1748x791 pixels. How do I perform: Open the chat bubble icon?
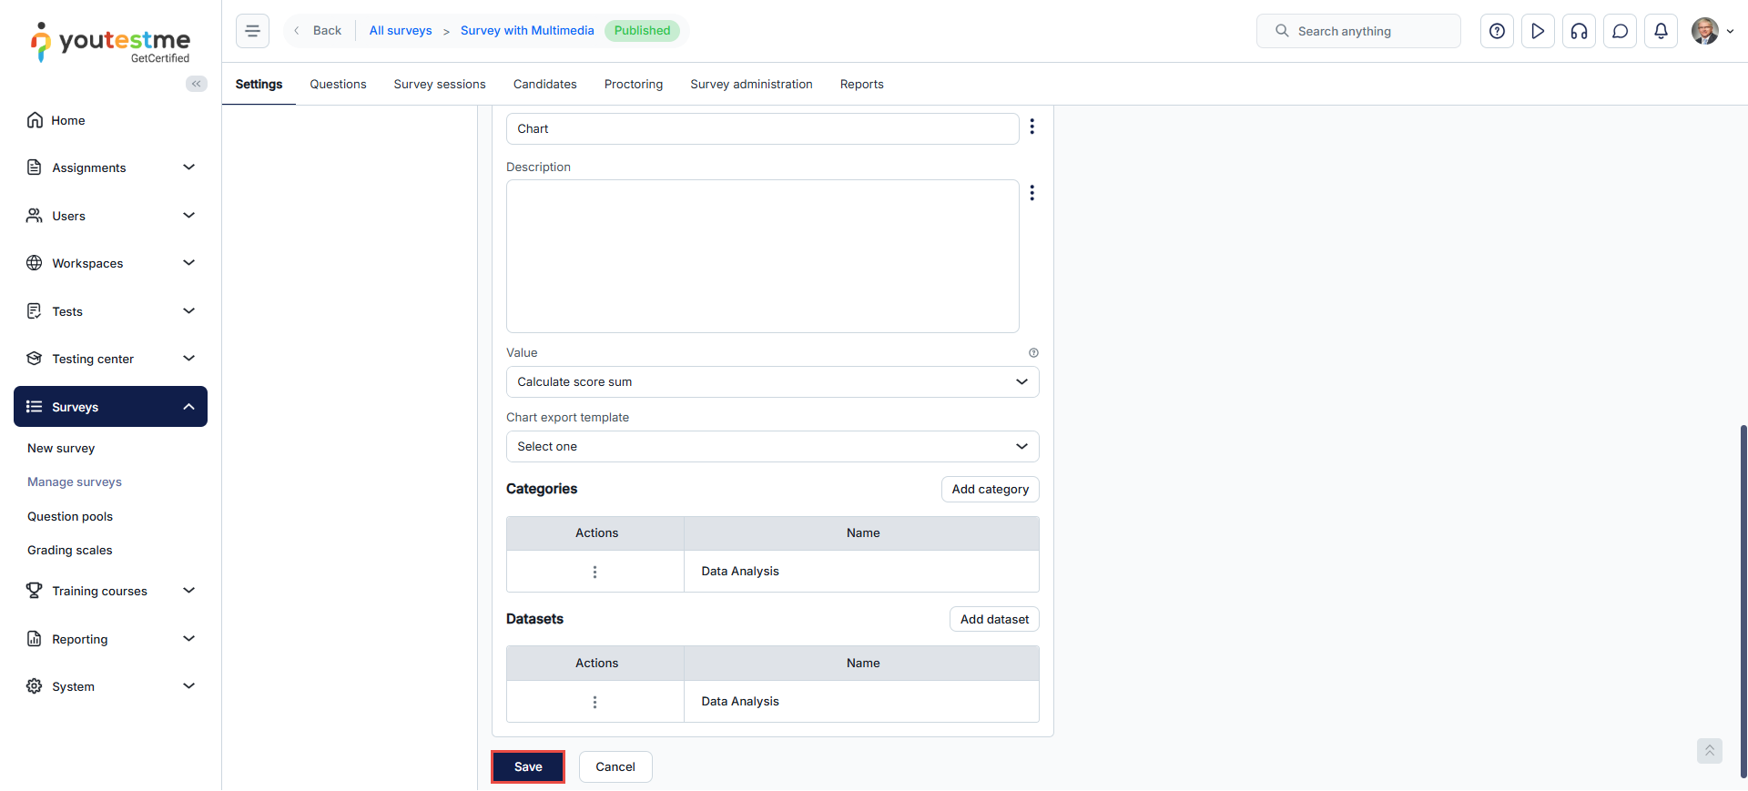(x=1620, y=31)
